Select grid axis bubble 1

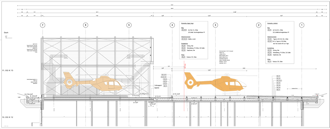click(x=302, y=25)
